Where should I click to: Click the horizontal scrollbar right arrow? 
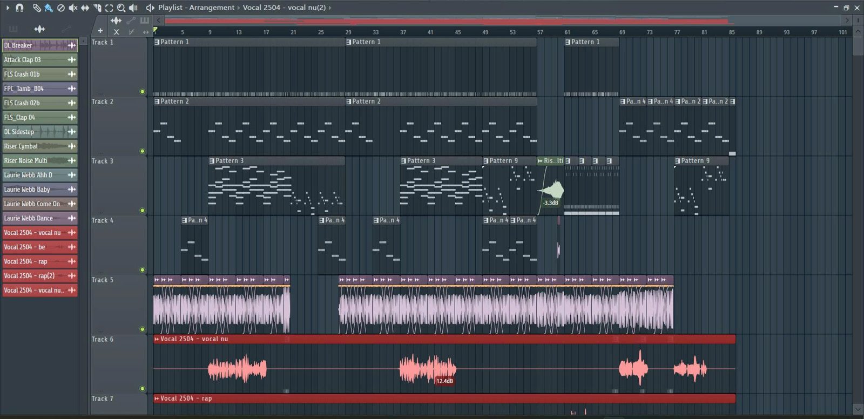point(847,21)
